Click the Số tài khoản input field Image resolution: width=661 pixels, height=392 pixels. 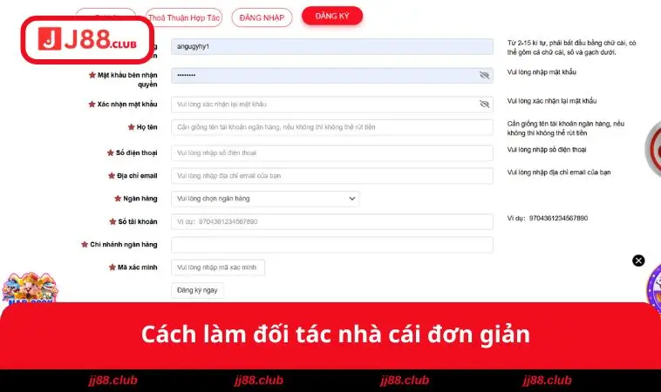332,221
